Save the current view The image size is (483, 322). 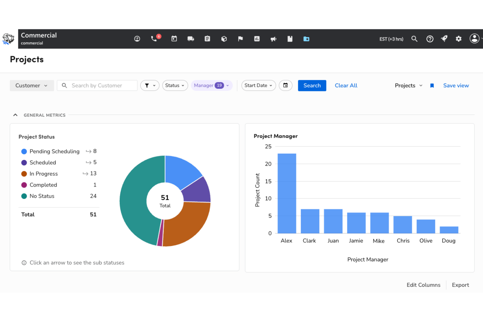point(456,85)
